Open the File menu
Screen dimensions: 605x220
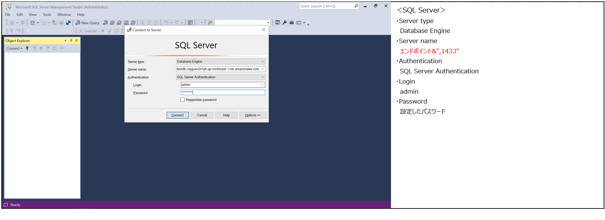(x=8, y=15)
